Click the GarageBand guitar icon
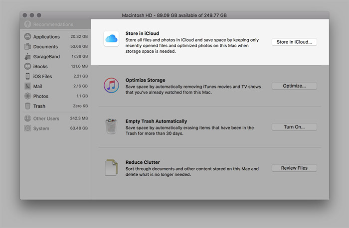This screenshot has height=228, width=349. (x=27, y=56)
